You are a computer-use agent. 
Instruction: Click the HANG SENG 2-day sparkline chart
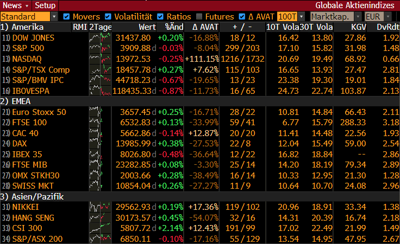(x=100, y=218)
